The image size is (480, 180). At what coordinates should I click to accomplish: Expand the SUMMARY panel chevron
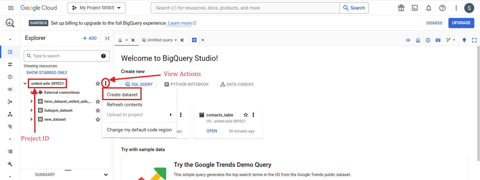click(106, 175)
